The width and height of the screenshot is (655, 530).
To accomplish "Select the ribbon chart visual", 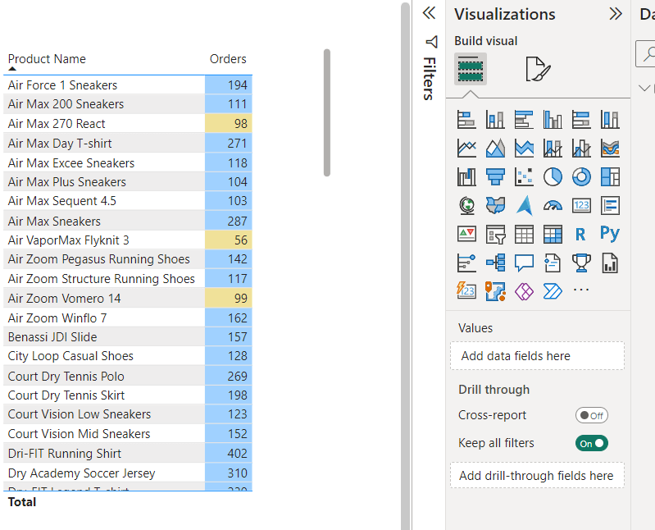I will (x=610, y=148).
